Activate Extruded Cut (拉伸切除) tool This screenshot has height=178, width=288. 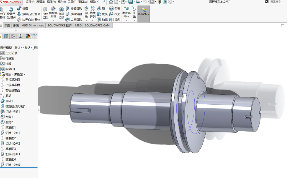point(45,13)
